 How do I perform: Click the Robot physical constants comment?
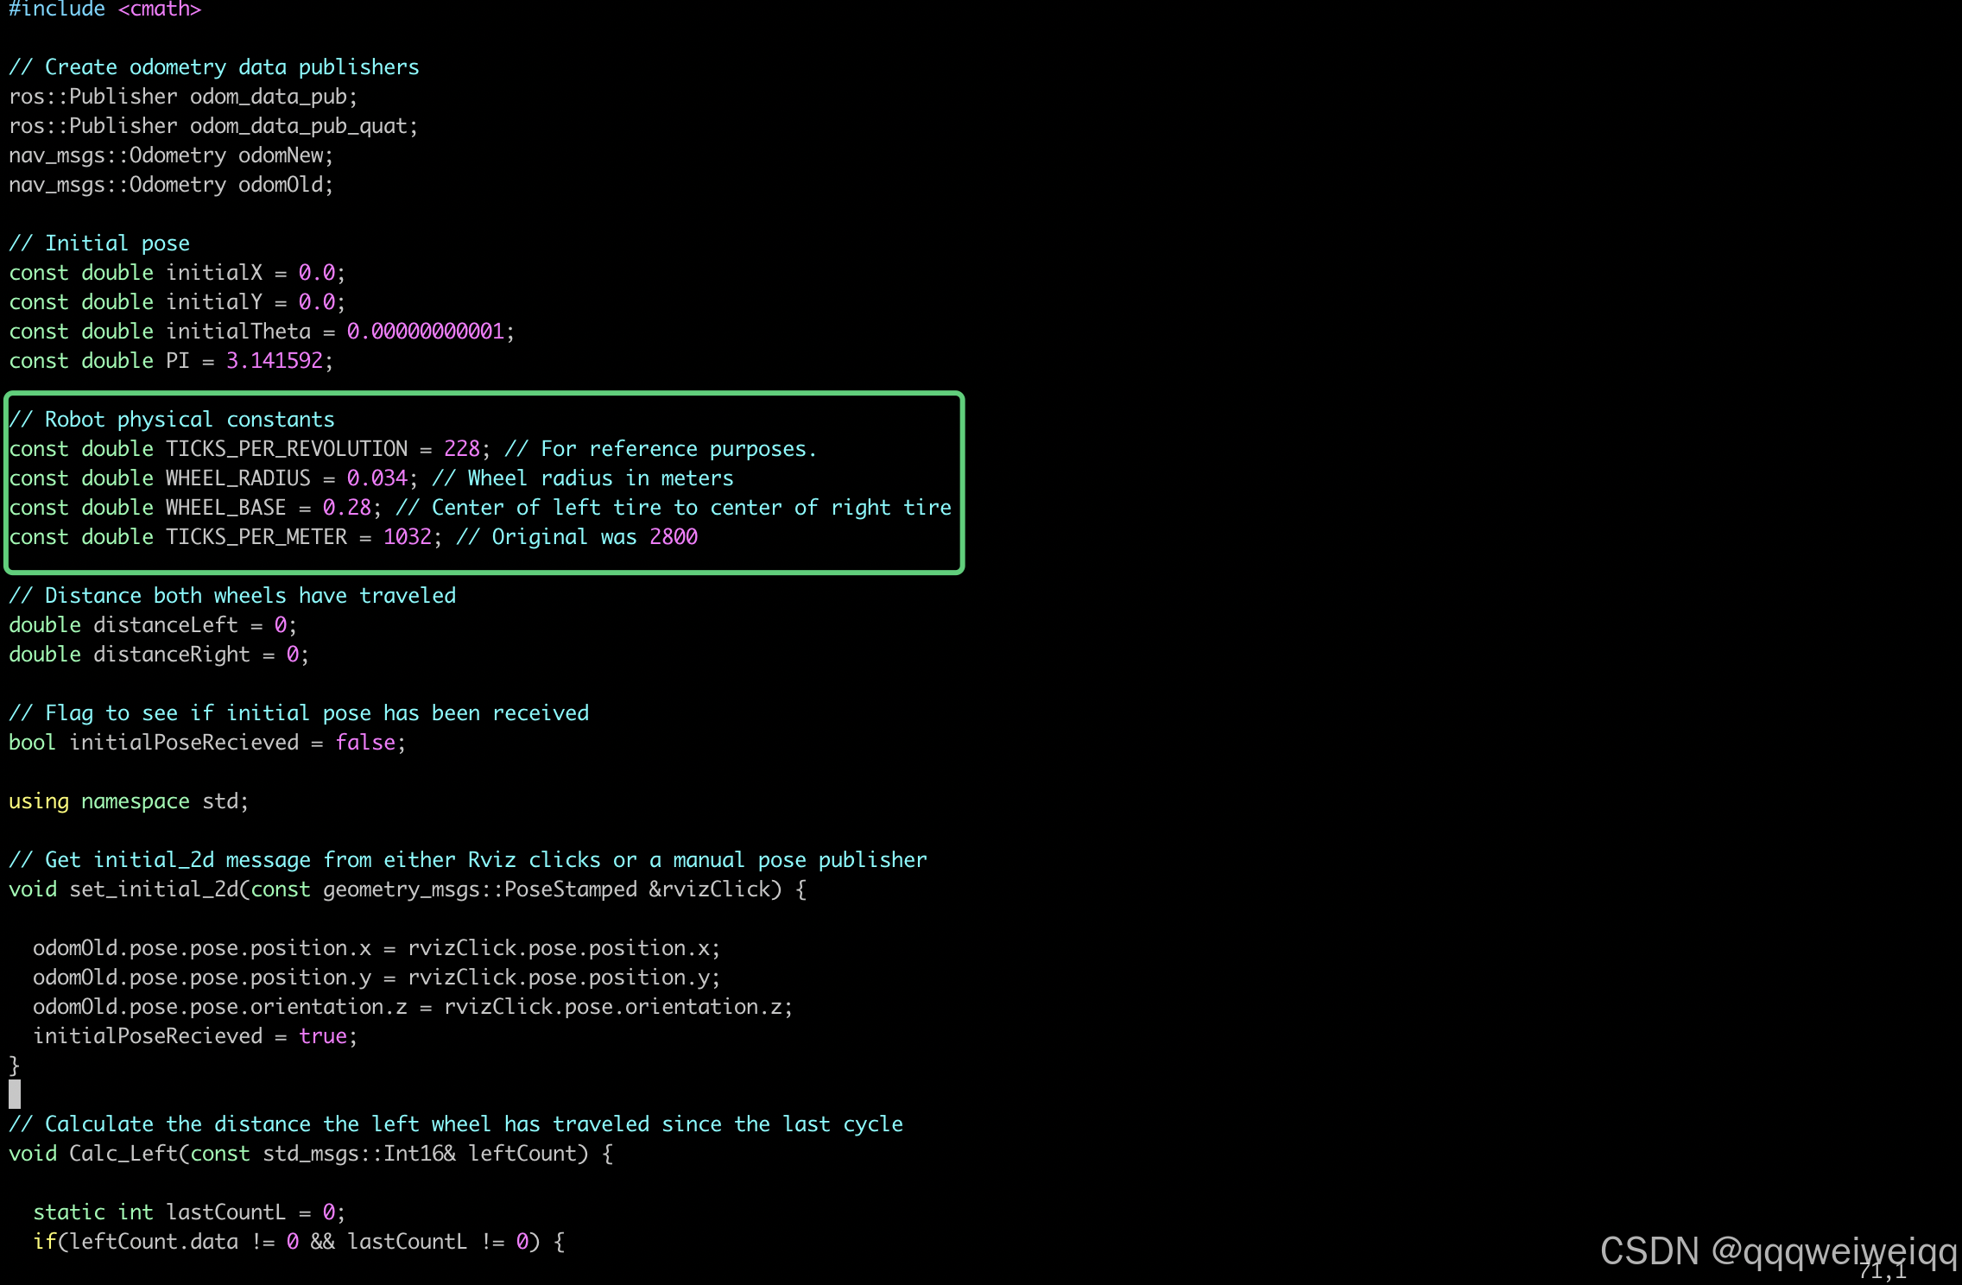(x=172, y=419)
